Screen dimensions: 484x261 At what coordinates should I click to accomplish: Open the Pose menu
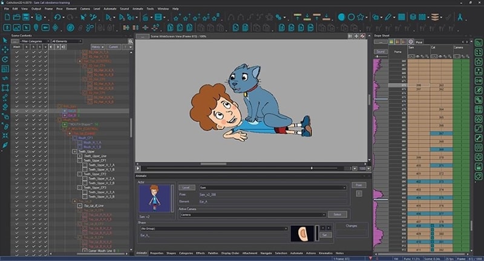click(59, 8)
